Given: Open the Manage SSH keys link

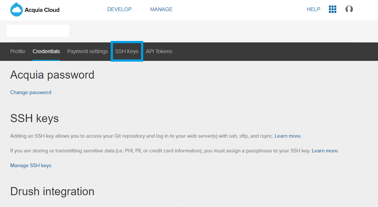Looking at the screenshot, I should click(x=31, y=165).
